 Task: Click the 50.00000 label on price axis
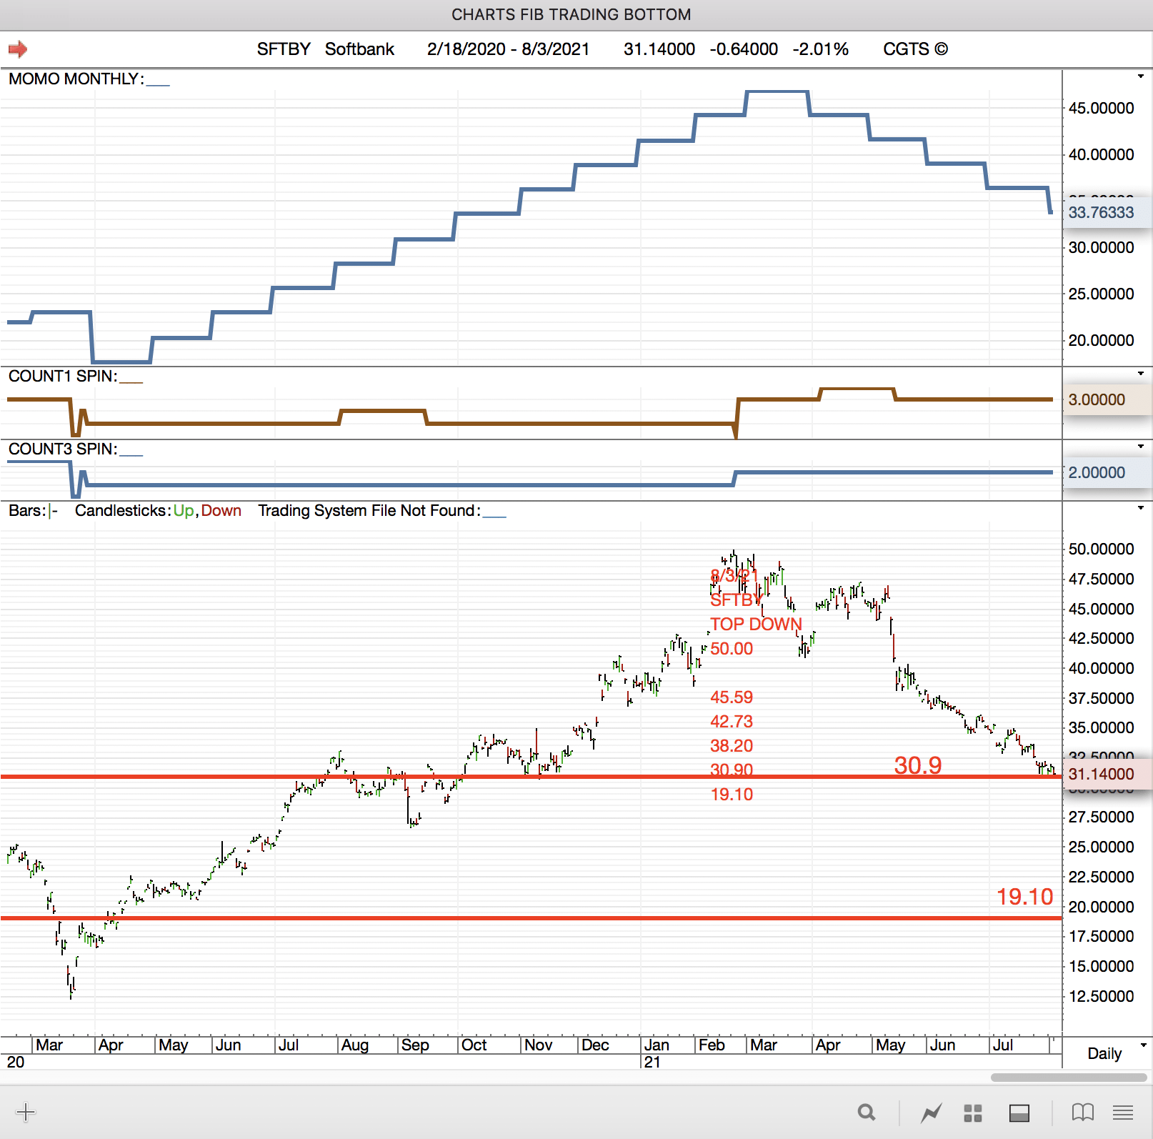1101,549
